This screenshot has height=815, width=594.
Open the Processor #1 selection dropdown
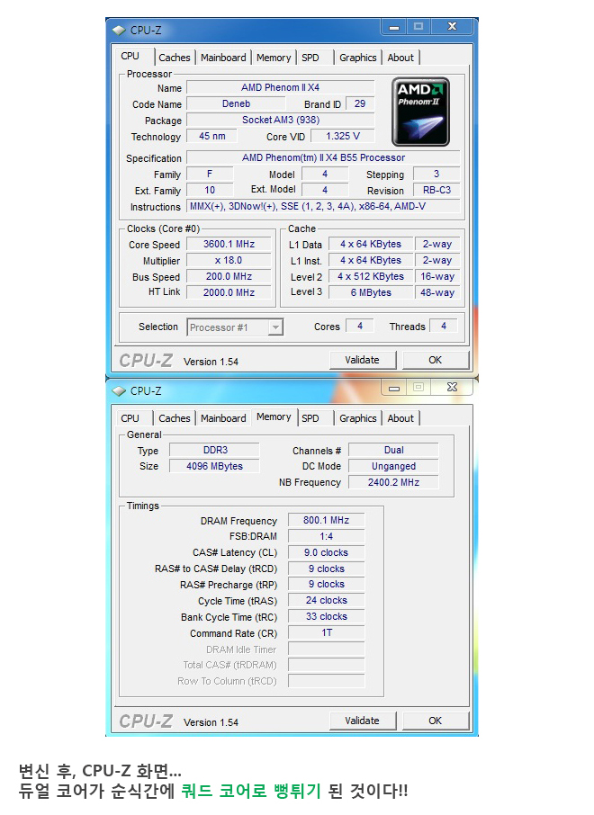235,327
